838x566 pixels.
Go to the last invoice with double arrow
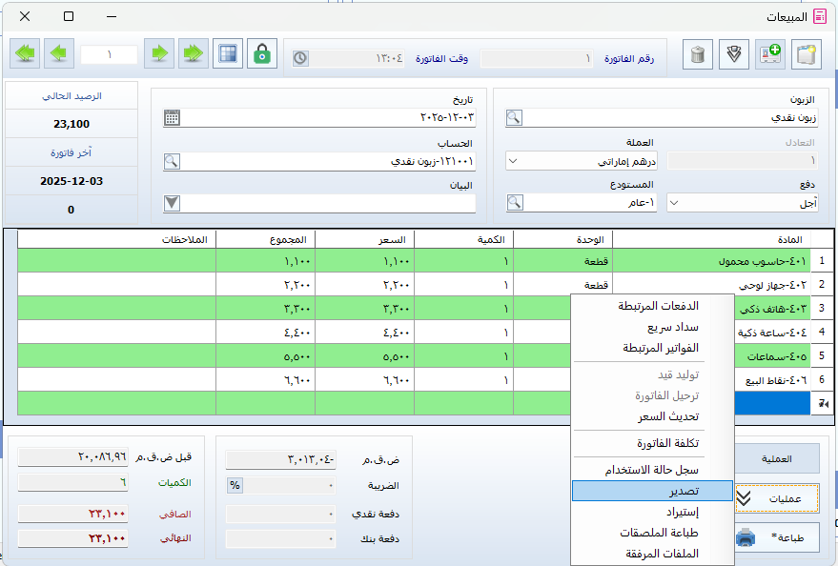click(27, 54)
